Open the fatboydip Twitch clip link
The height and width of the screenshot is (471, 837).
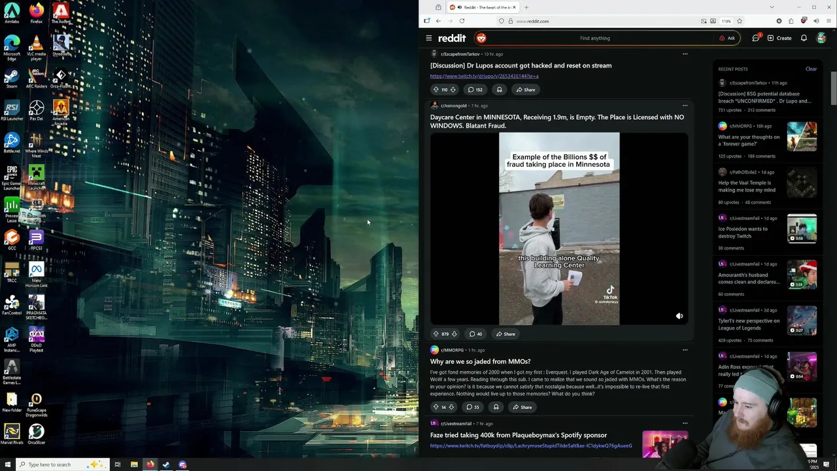coord(531,445)
